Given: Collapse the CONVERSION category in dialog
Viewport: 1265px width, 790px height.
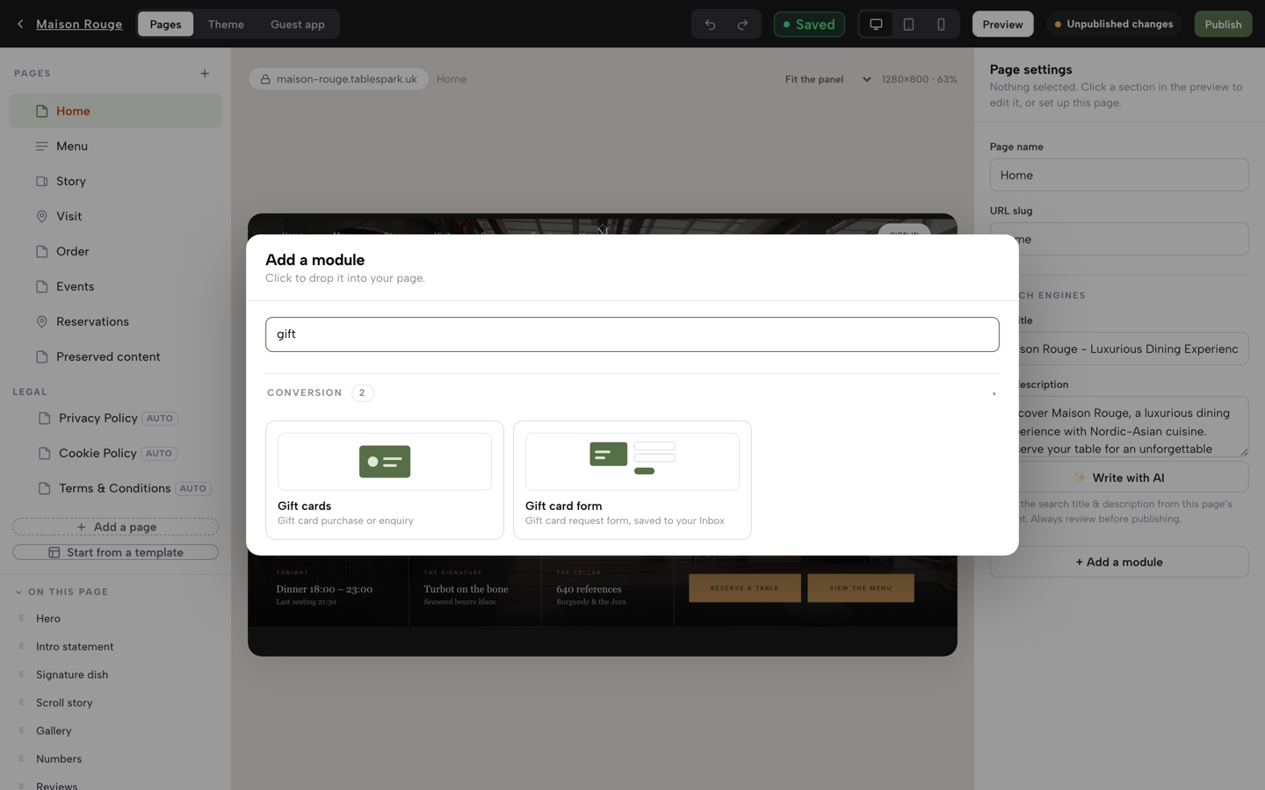Looking at the screenshot, I should (994, 393).
